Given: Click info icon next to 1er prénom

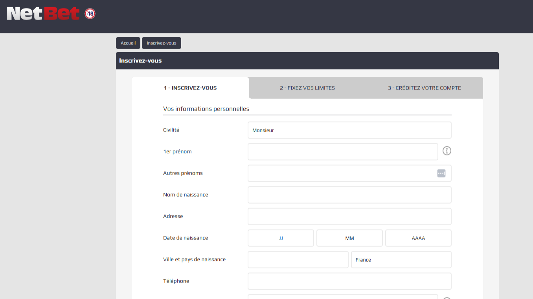Looking at the screenshot, I should (x=447, y=151).
